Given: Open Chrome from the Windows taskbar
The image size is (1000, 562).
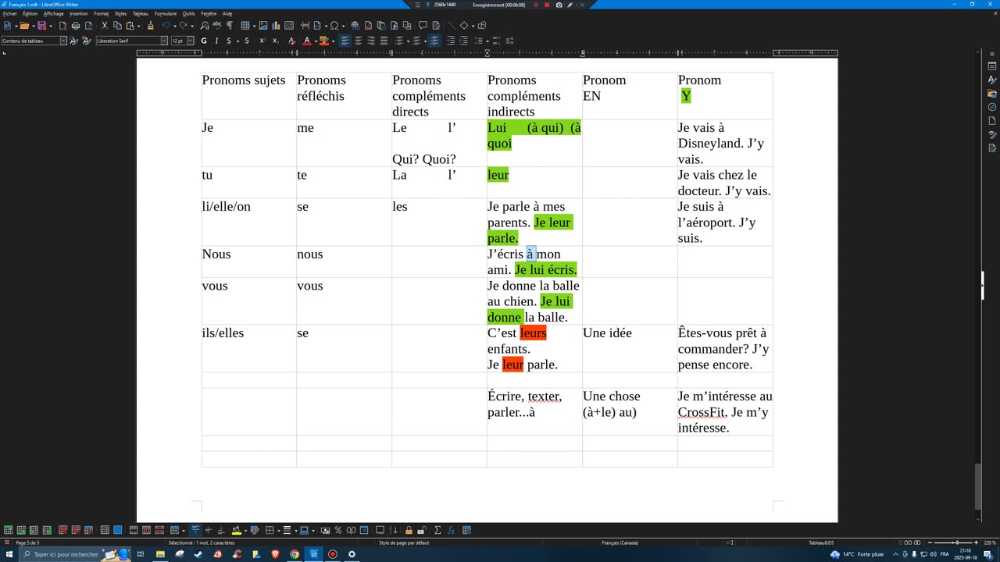Looking at the screenshot, I should (295, 554).
